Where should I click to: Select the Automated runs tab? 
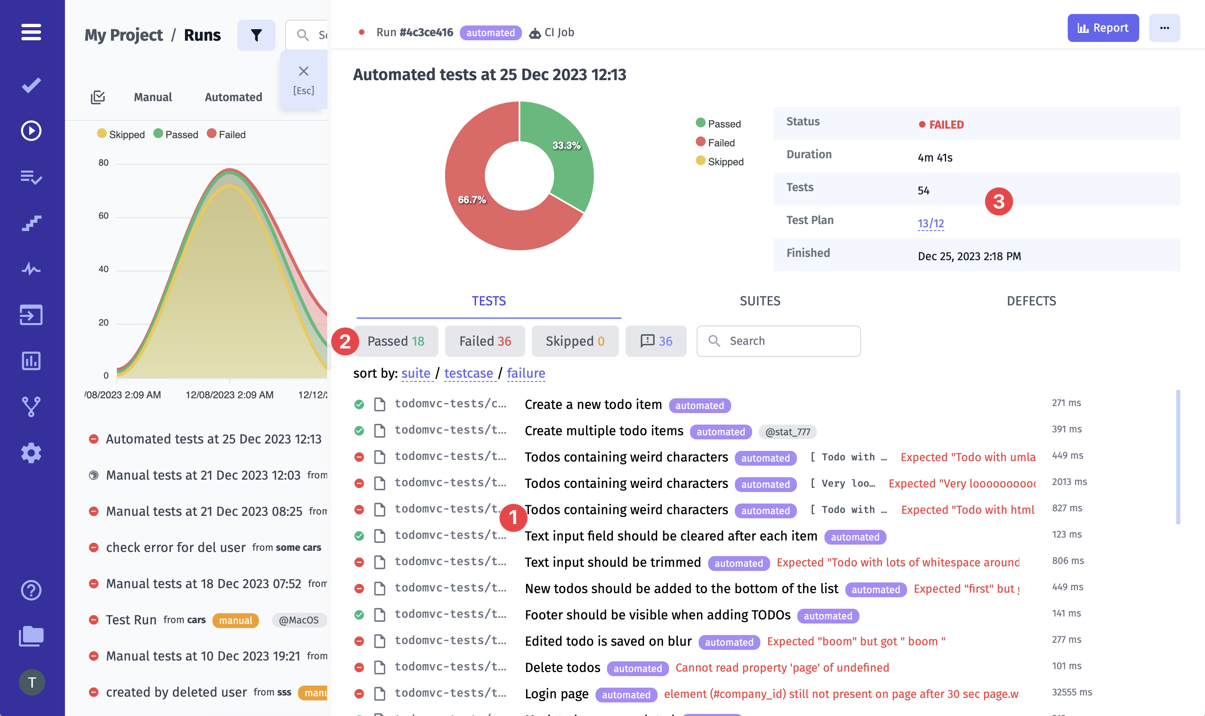pos(233,97)
